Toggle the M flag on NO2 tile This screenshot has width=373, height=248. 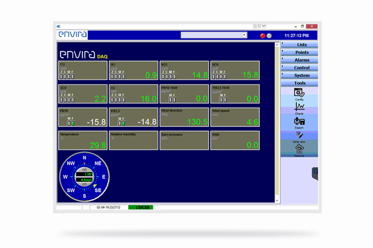click(x=171, y=76)
